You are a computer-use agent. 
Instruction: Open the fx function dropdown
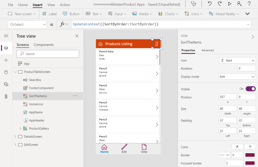(x=64, y=24)
